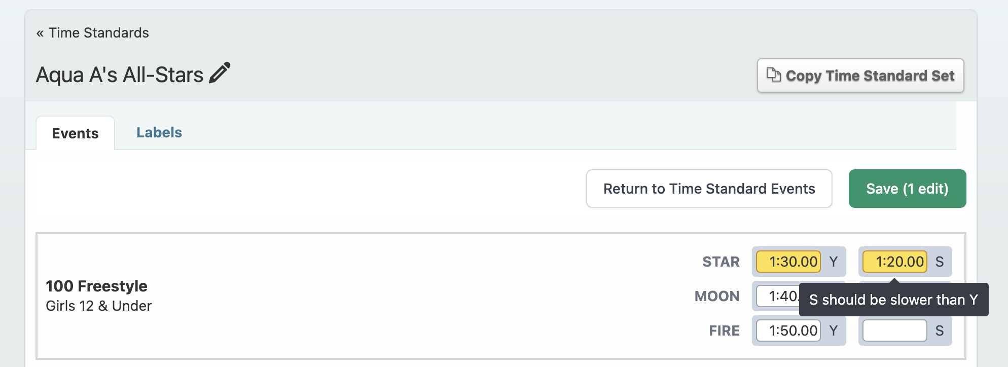Save the pending 1 edit
The height and width of the screenshot is (367, 1008).
[907, 189]
